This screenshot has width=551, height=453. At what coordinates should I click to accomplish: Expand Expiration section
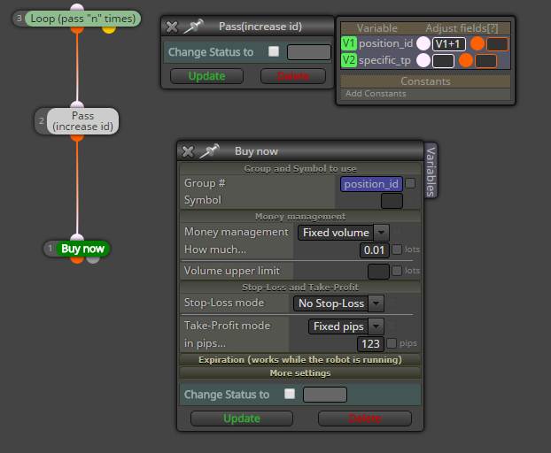pos(300,360)
